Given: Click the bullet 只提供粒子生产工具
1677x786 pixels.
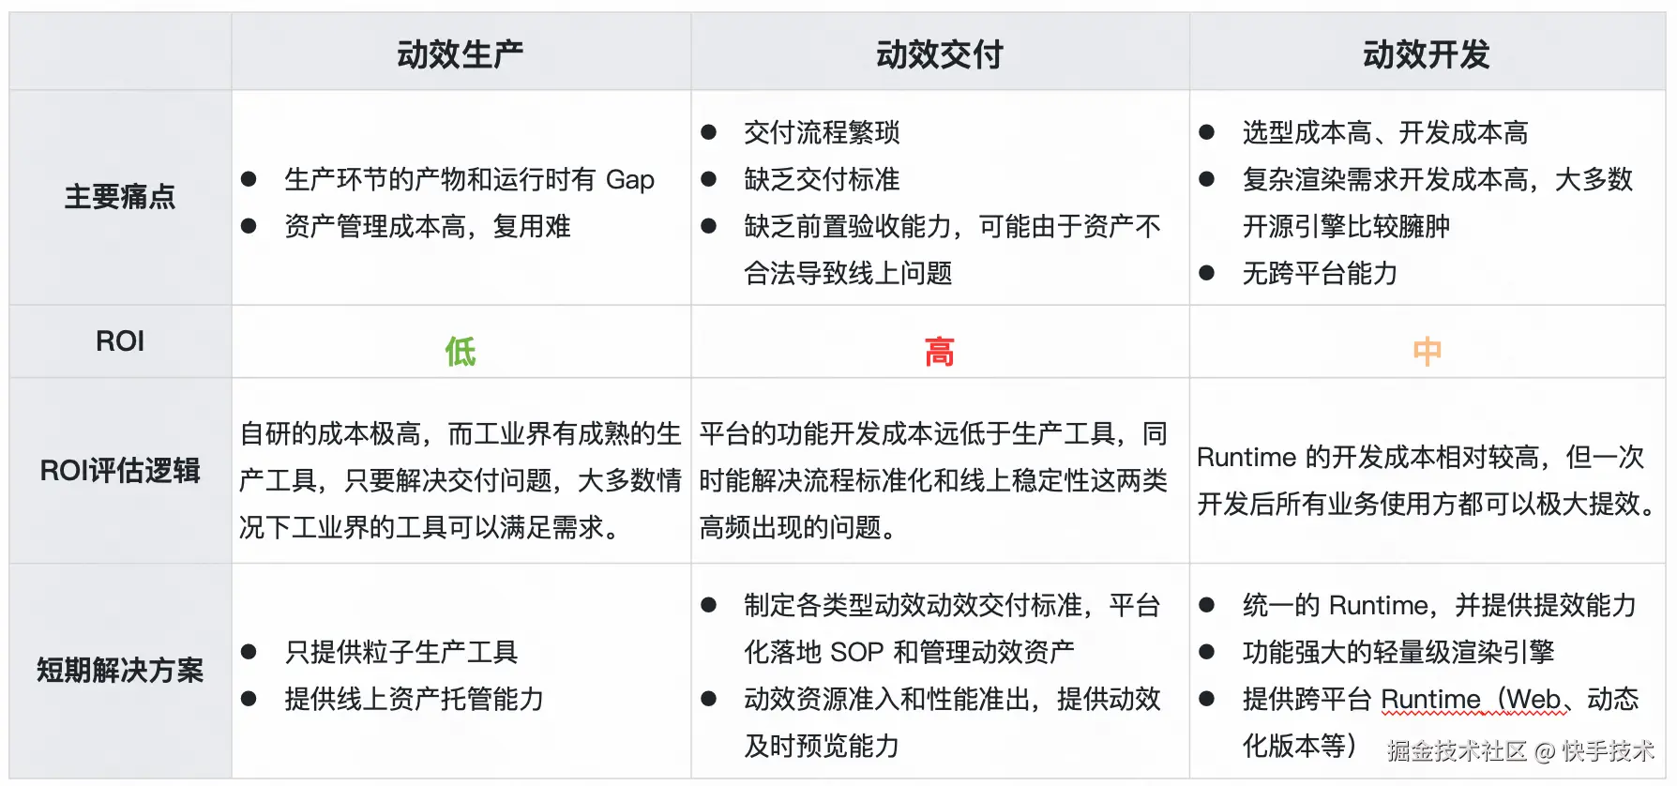Looking at the screenshot, I should tap(400, 651).
